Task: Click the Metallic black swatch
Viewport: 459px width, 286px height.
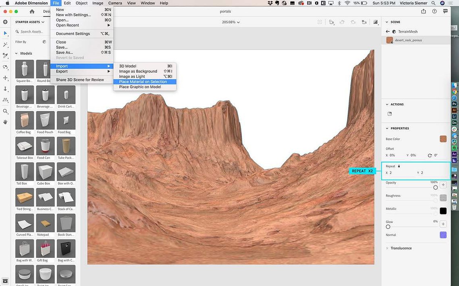Action: [x=443, y=211]
